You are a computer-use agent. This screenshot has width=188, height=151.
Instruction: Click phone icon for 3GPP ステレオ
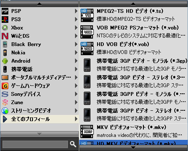point(87,115)
